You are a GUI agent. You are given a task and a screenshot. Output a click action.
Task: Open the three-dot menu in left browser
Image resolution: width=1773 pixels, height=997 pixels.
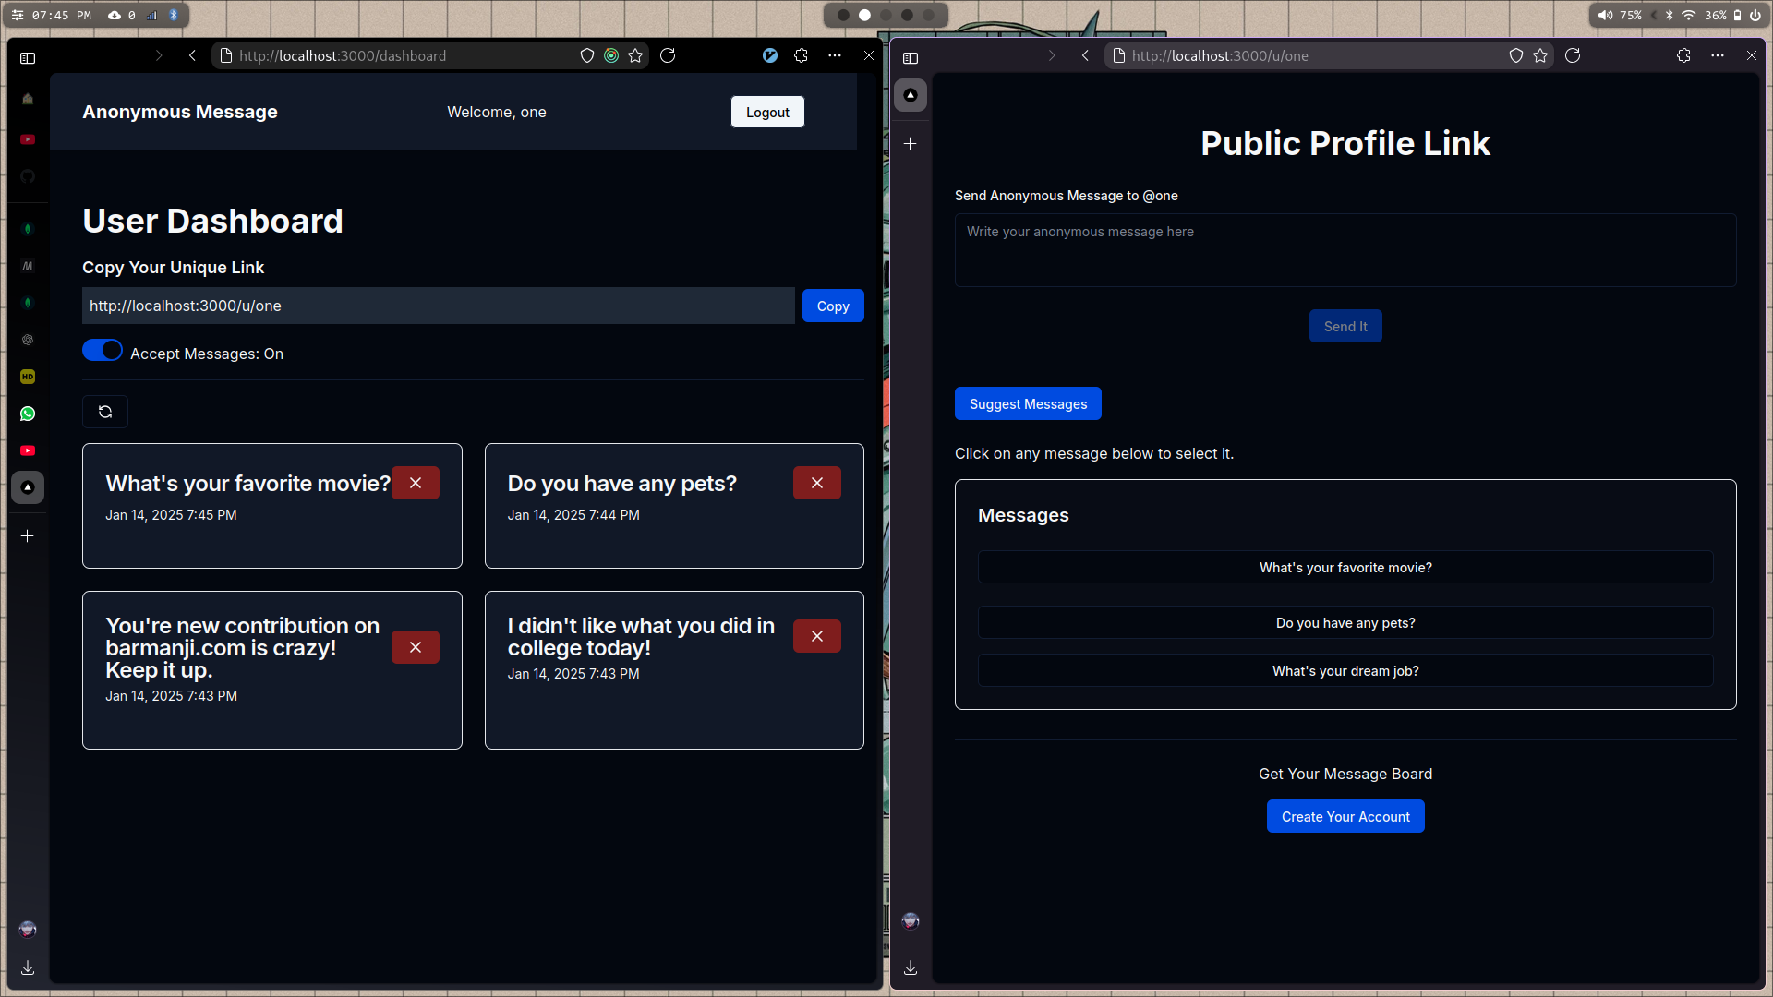coord(835,55)
